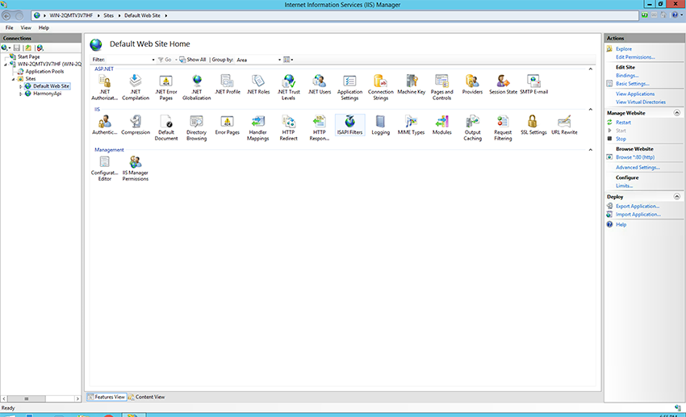Expand the HarmonyApi site node
Screen dimensions: 686x417
21,94
